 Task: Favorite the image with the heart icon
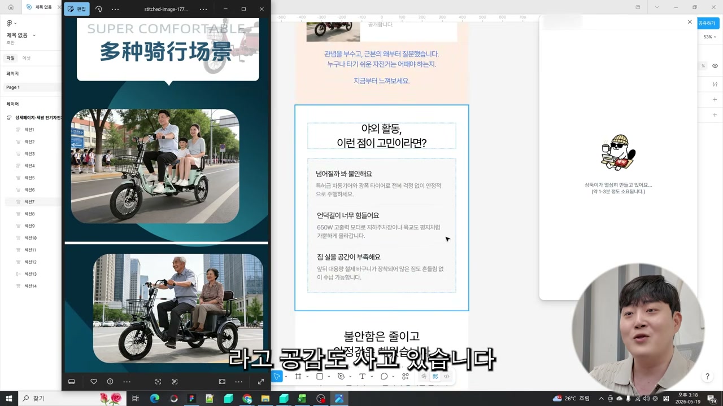[x=94, y=382]
